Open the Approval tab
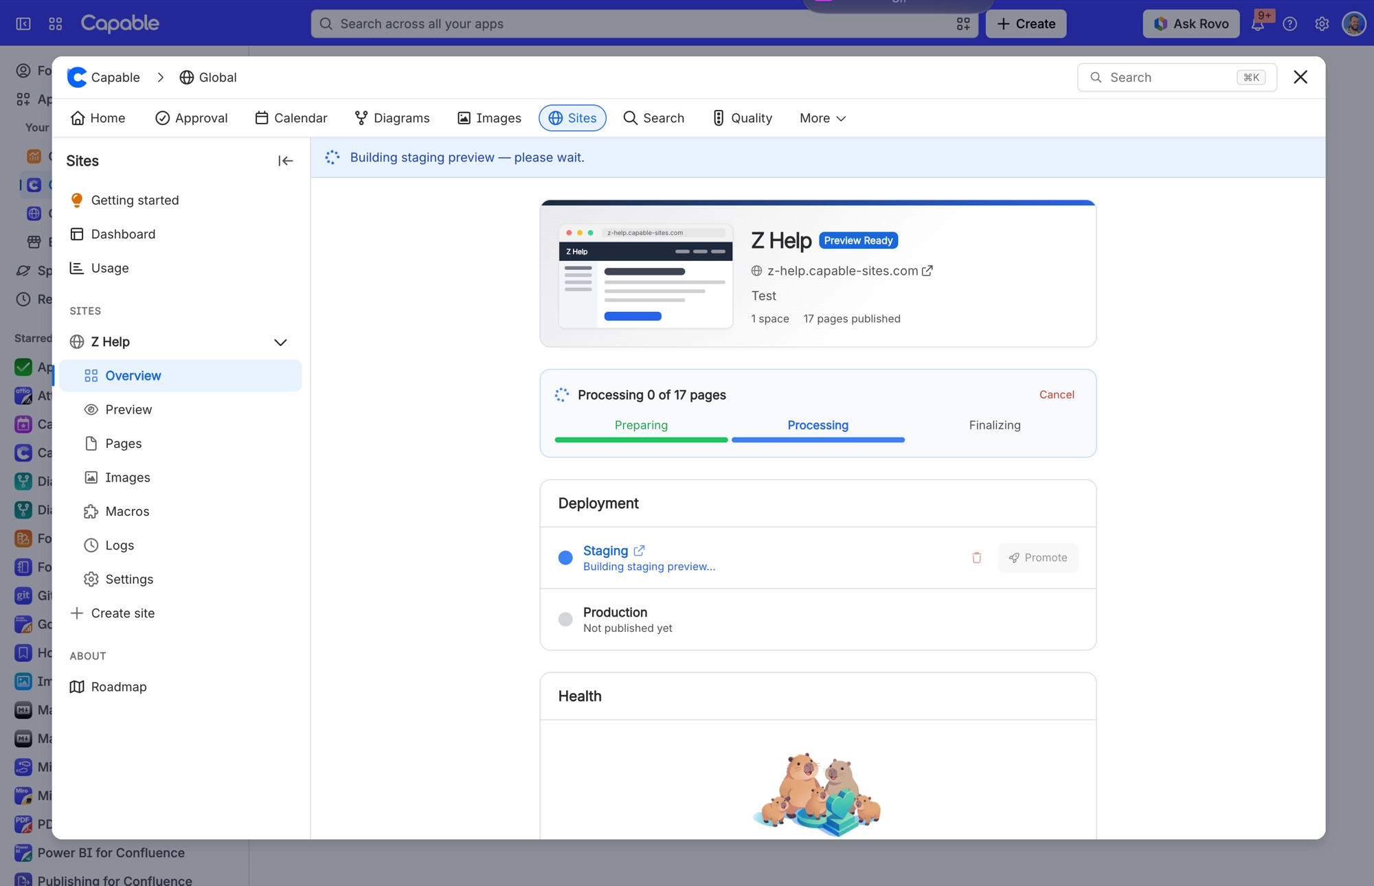Screen dimensions: 1374x886 [191, 118]
